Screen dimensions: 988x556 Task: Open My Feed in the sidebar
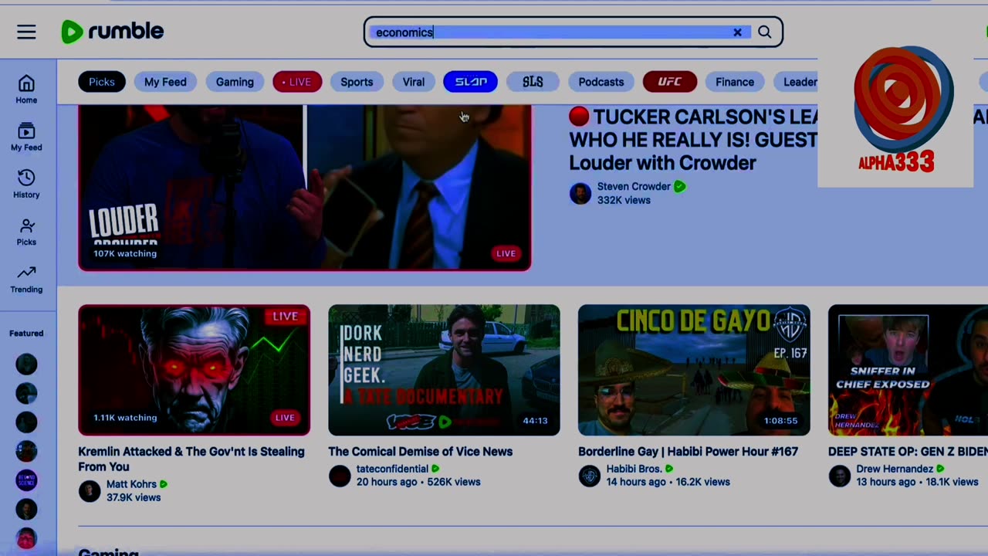26,137
